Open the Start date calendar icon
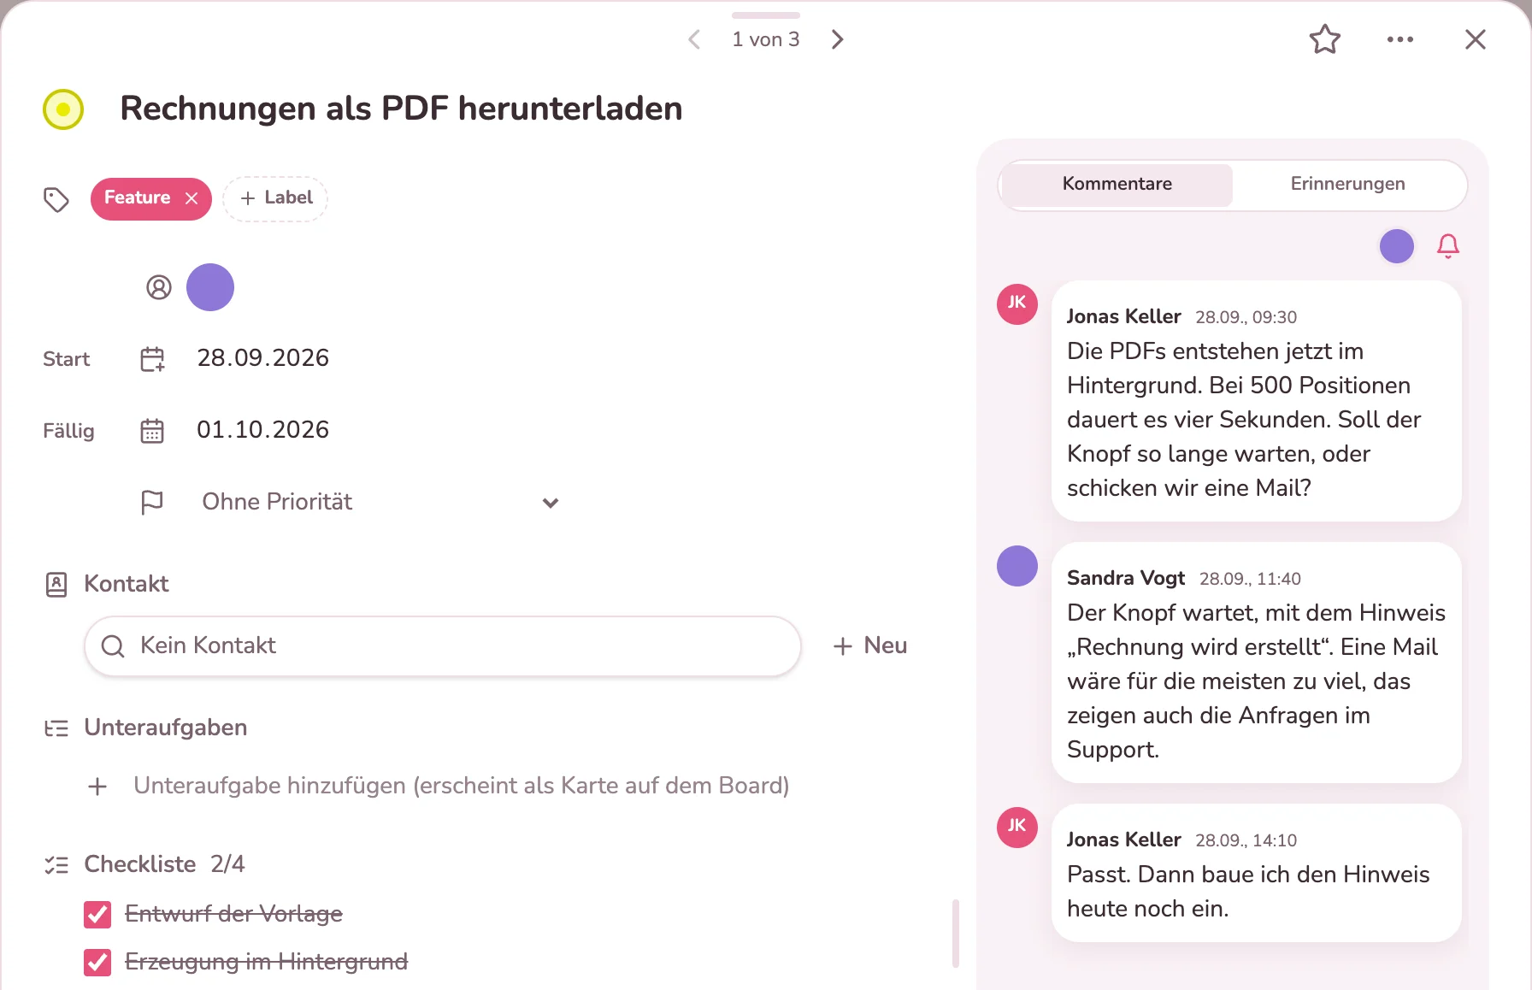 (152, 359)
